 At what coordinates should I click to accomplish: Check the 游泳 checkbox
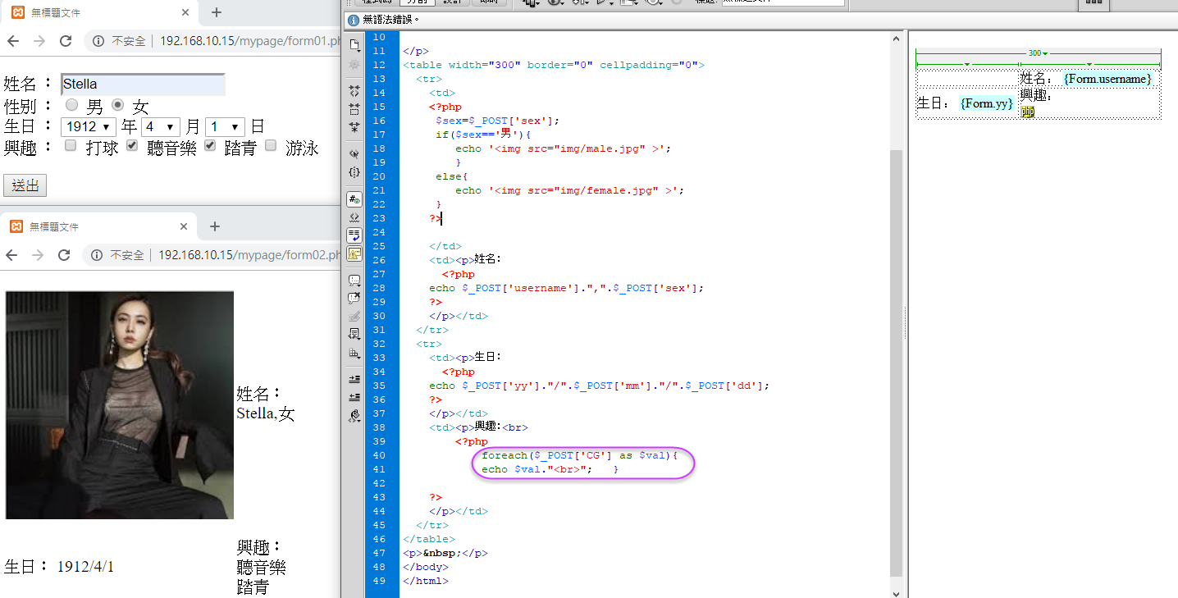(x=271, y=146)
